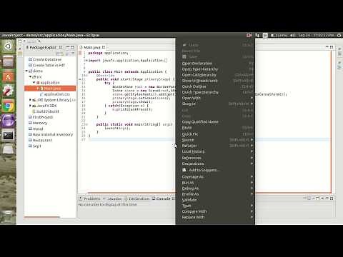Select the Restaurant project
The width and height of the screenshot is (343, 257).
[x=40, y=140]
